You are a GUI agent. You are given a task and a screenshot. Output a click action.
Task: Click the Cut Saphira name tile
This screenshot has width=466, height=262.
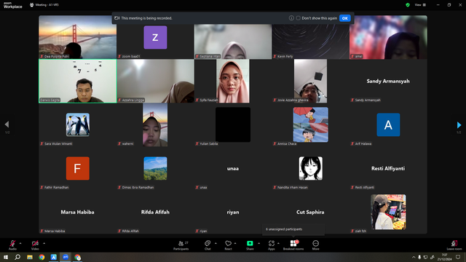(311, 212)
